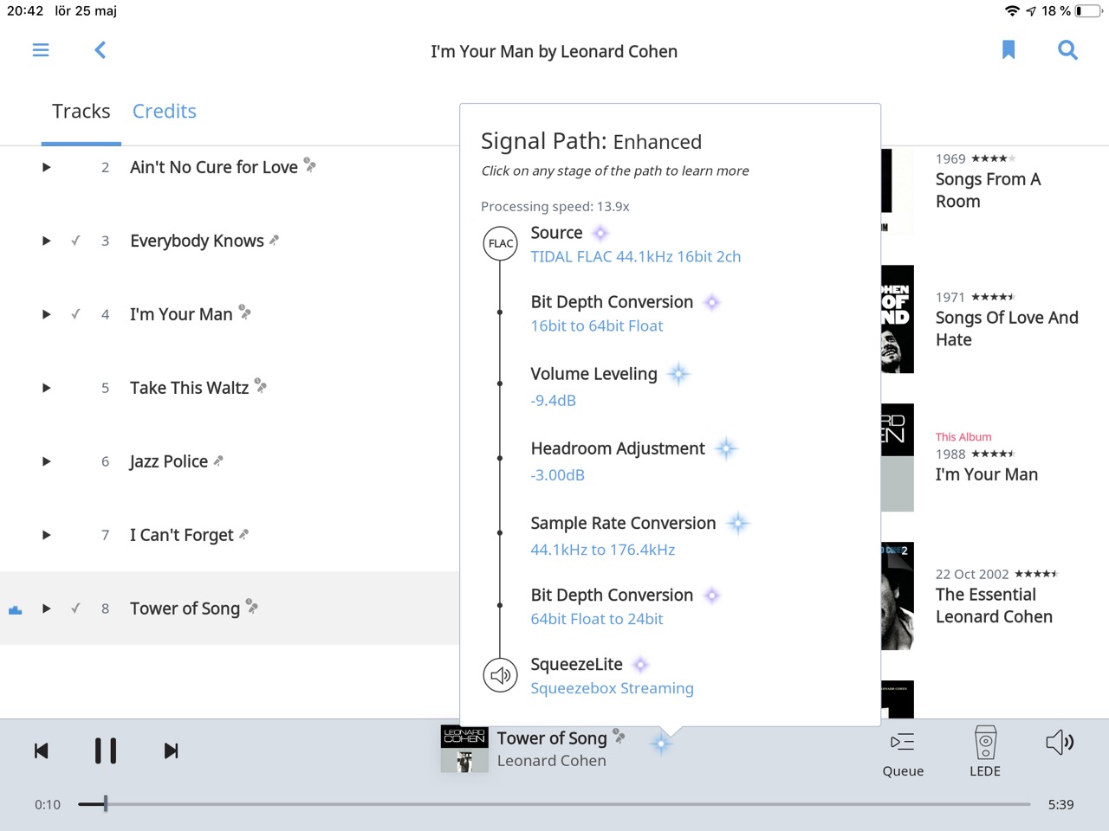Click the play arrow beside I Can't Forget
This screenshot has width=1109, height=831.
(47, 535)
